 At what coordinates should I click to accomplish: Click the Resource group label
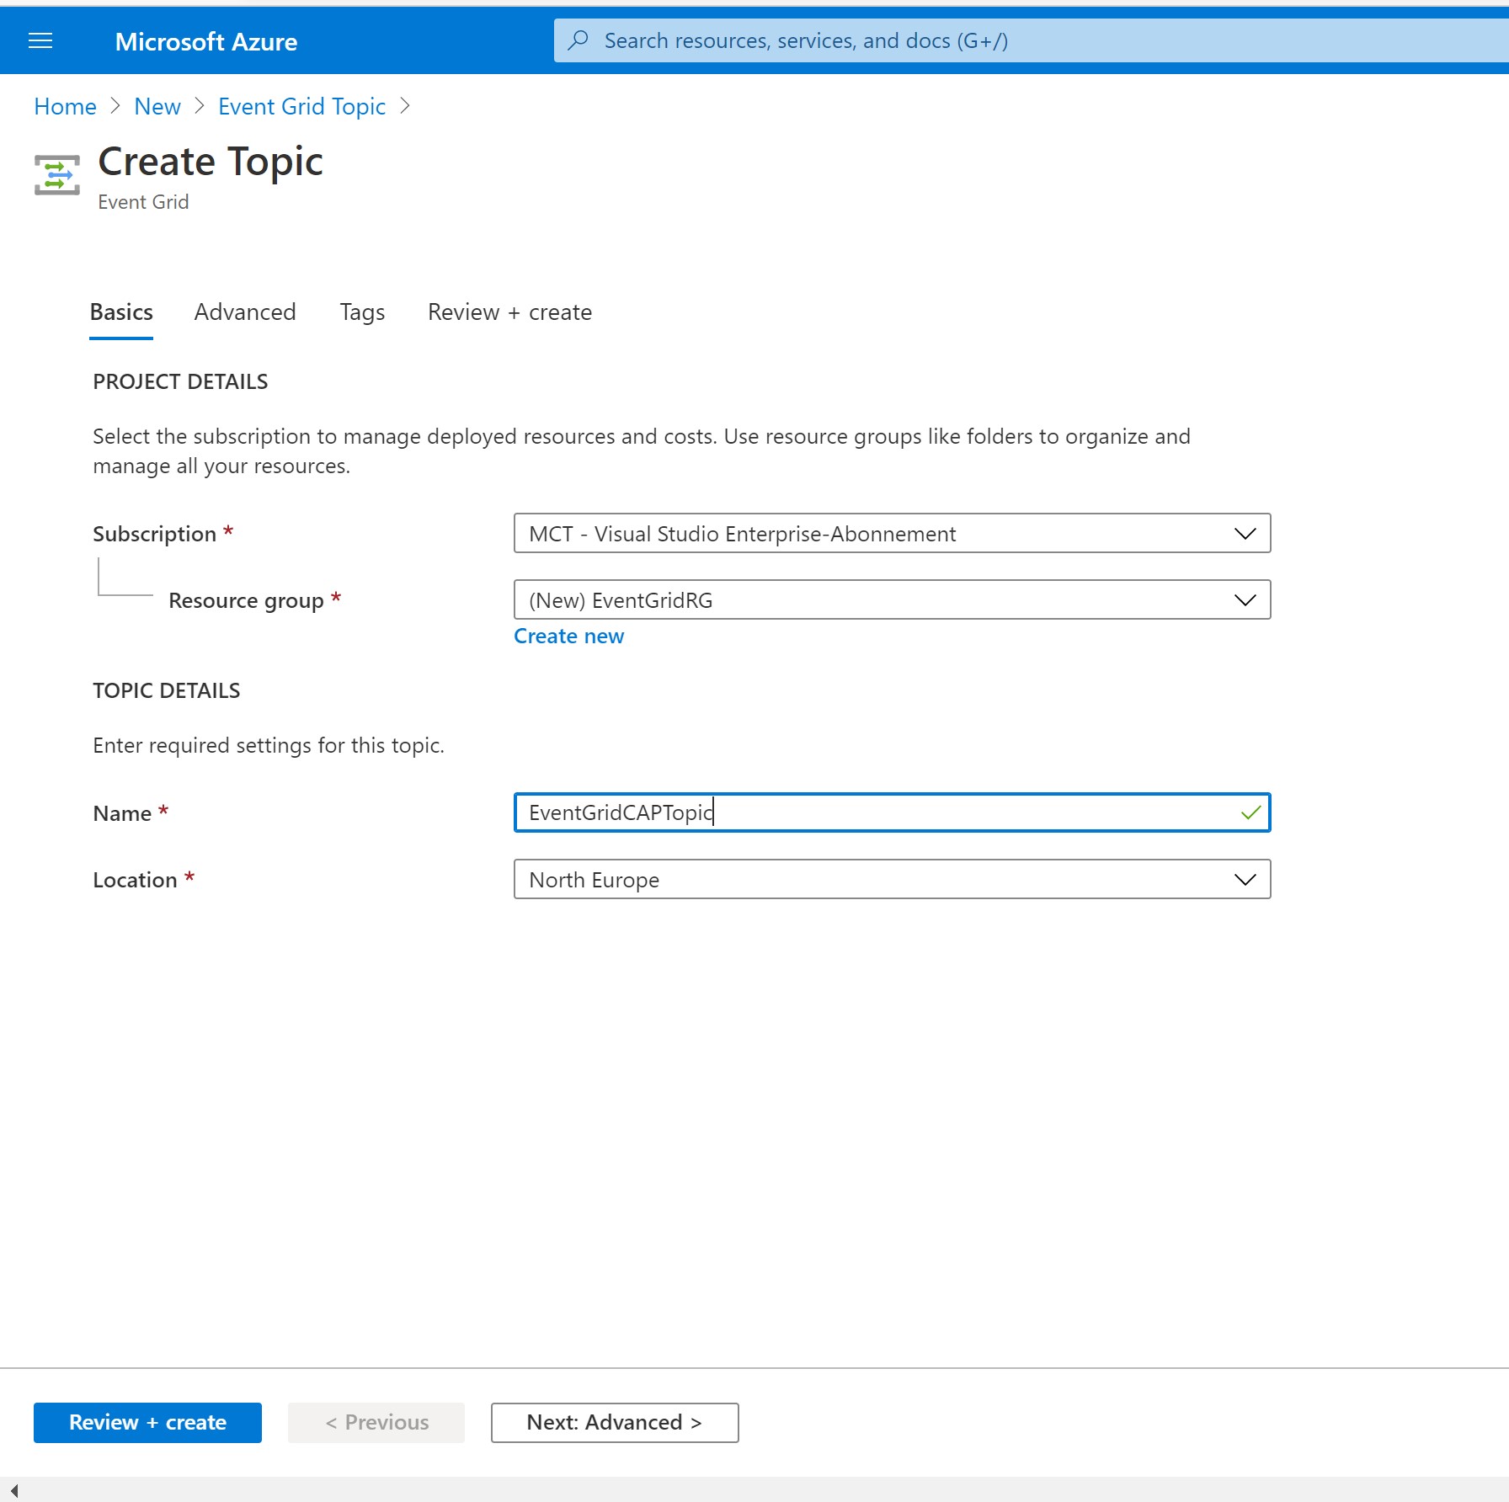tap(246, 601)
